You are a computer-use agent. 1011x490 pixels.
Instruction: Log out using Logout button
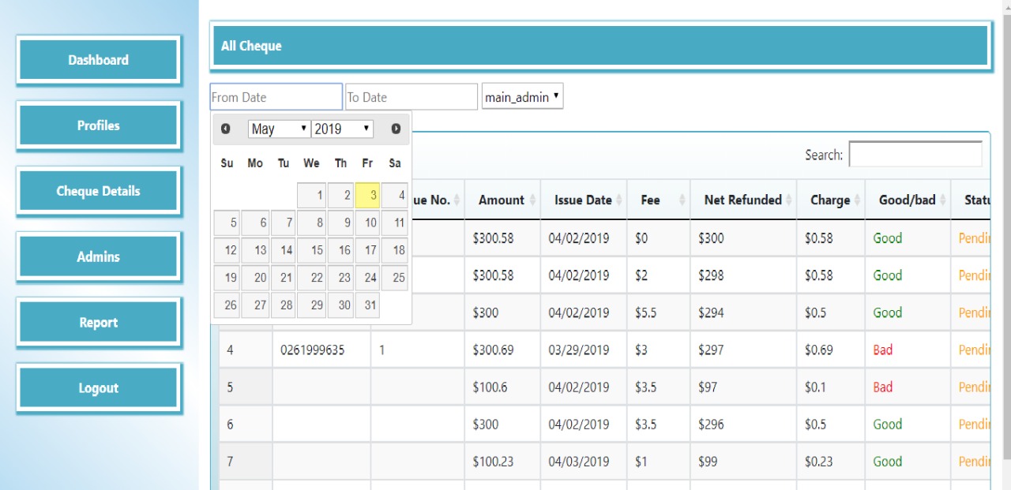tap(98, 388)
